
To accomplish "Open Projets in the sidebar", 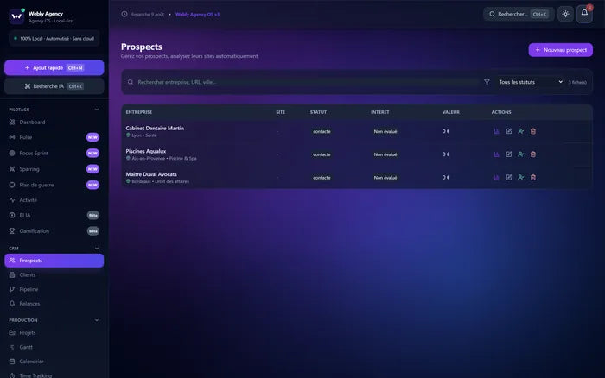I will click(54, 333).
